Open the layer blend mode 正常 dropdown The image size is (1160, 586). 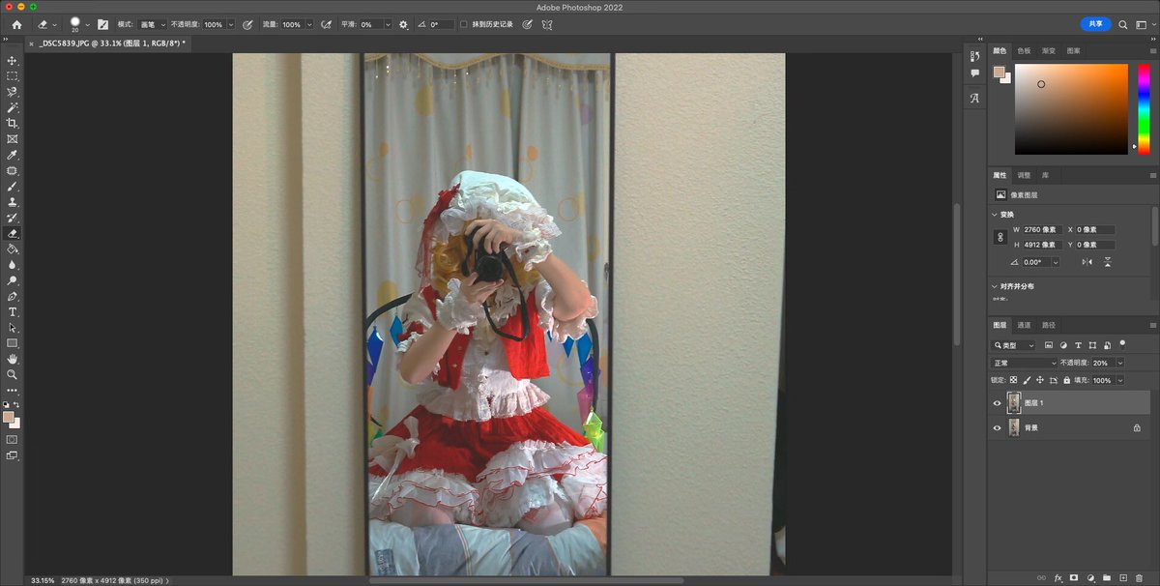point(1025,363)
